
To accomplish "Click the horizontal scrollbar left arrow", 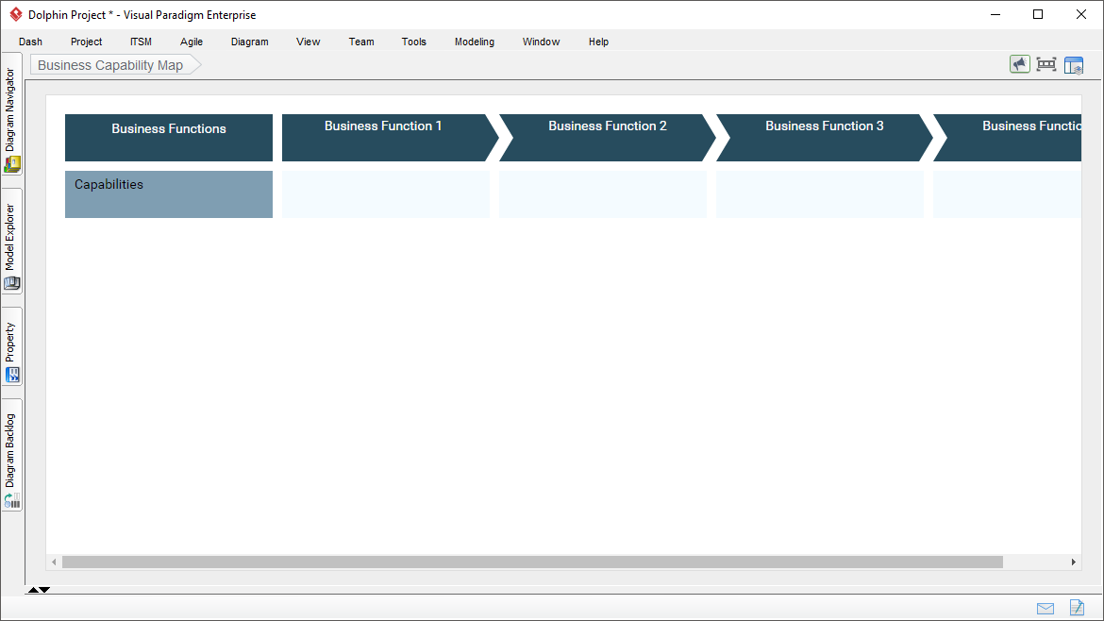I will coord(54,562).
